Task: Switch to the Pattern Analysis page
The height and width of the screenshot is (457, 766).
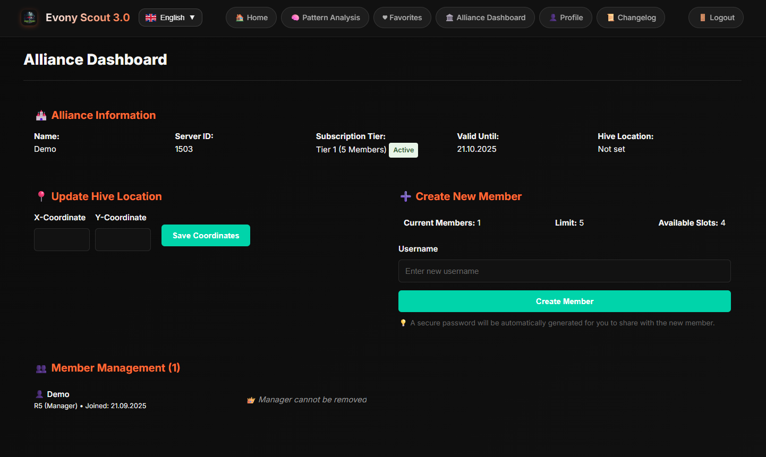Action: [x=325, y=17]
